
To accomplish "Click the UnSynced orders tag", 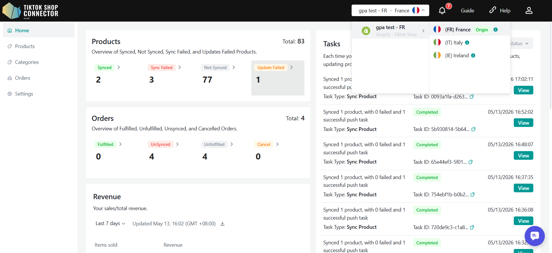I will click(x=160, y=144).
